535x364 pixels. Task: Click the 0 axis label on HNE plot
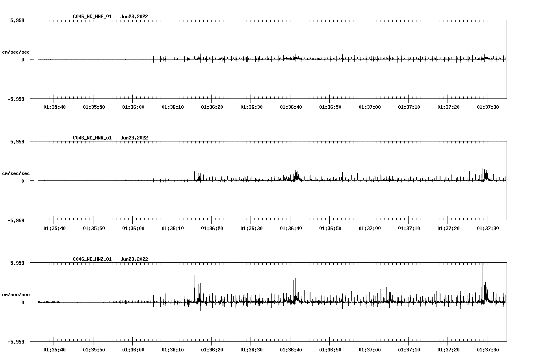[x=23, y=60]
